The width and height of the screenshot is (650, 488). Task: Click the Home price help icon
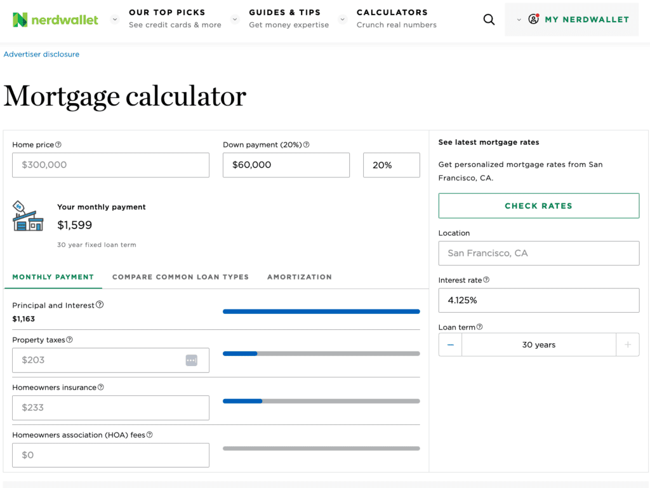pyautogui.click(x=58, y=145)
